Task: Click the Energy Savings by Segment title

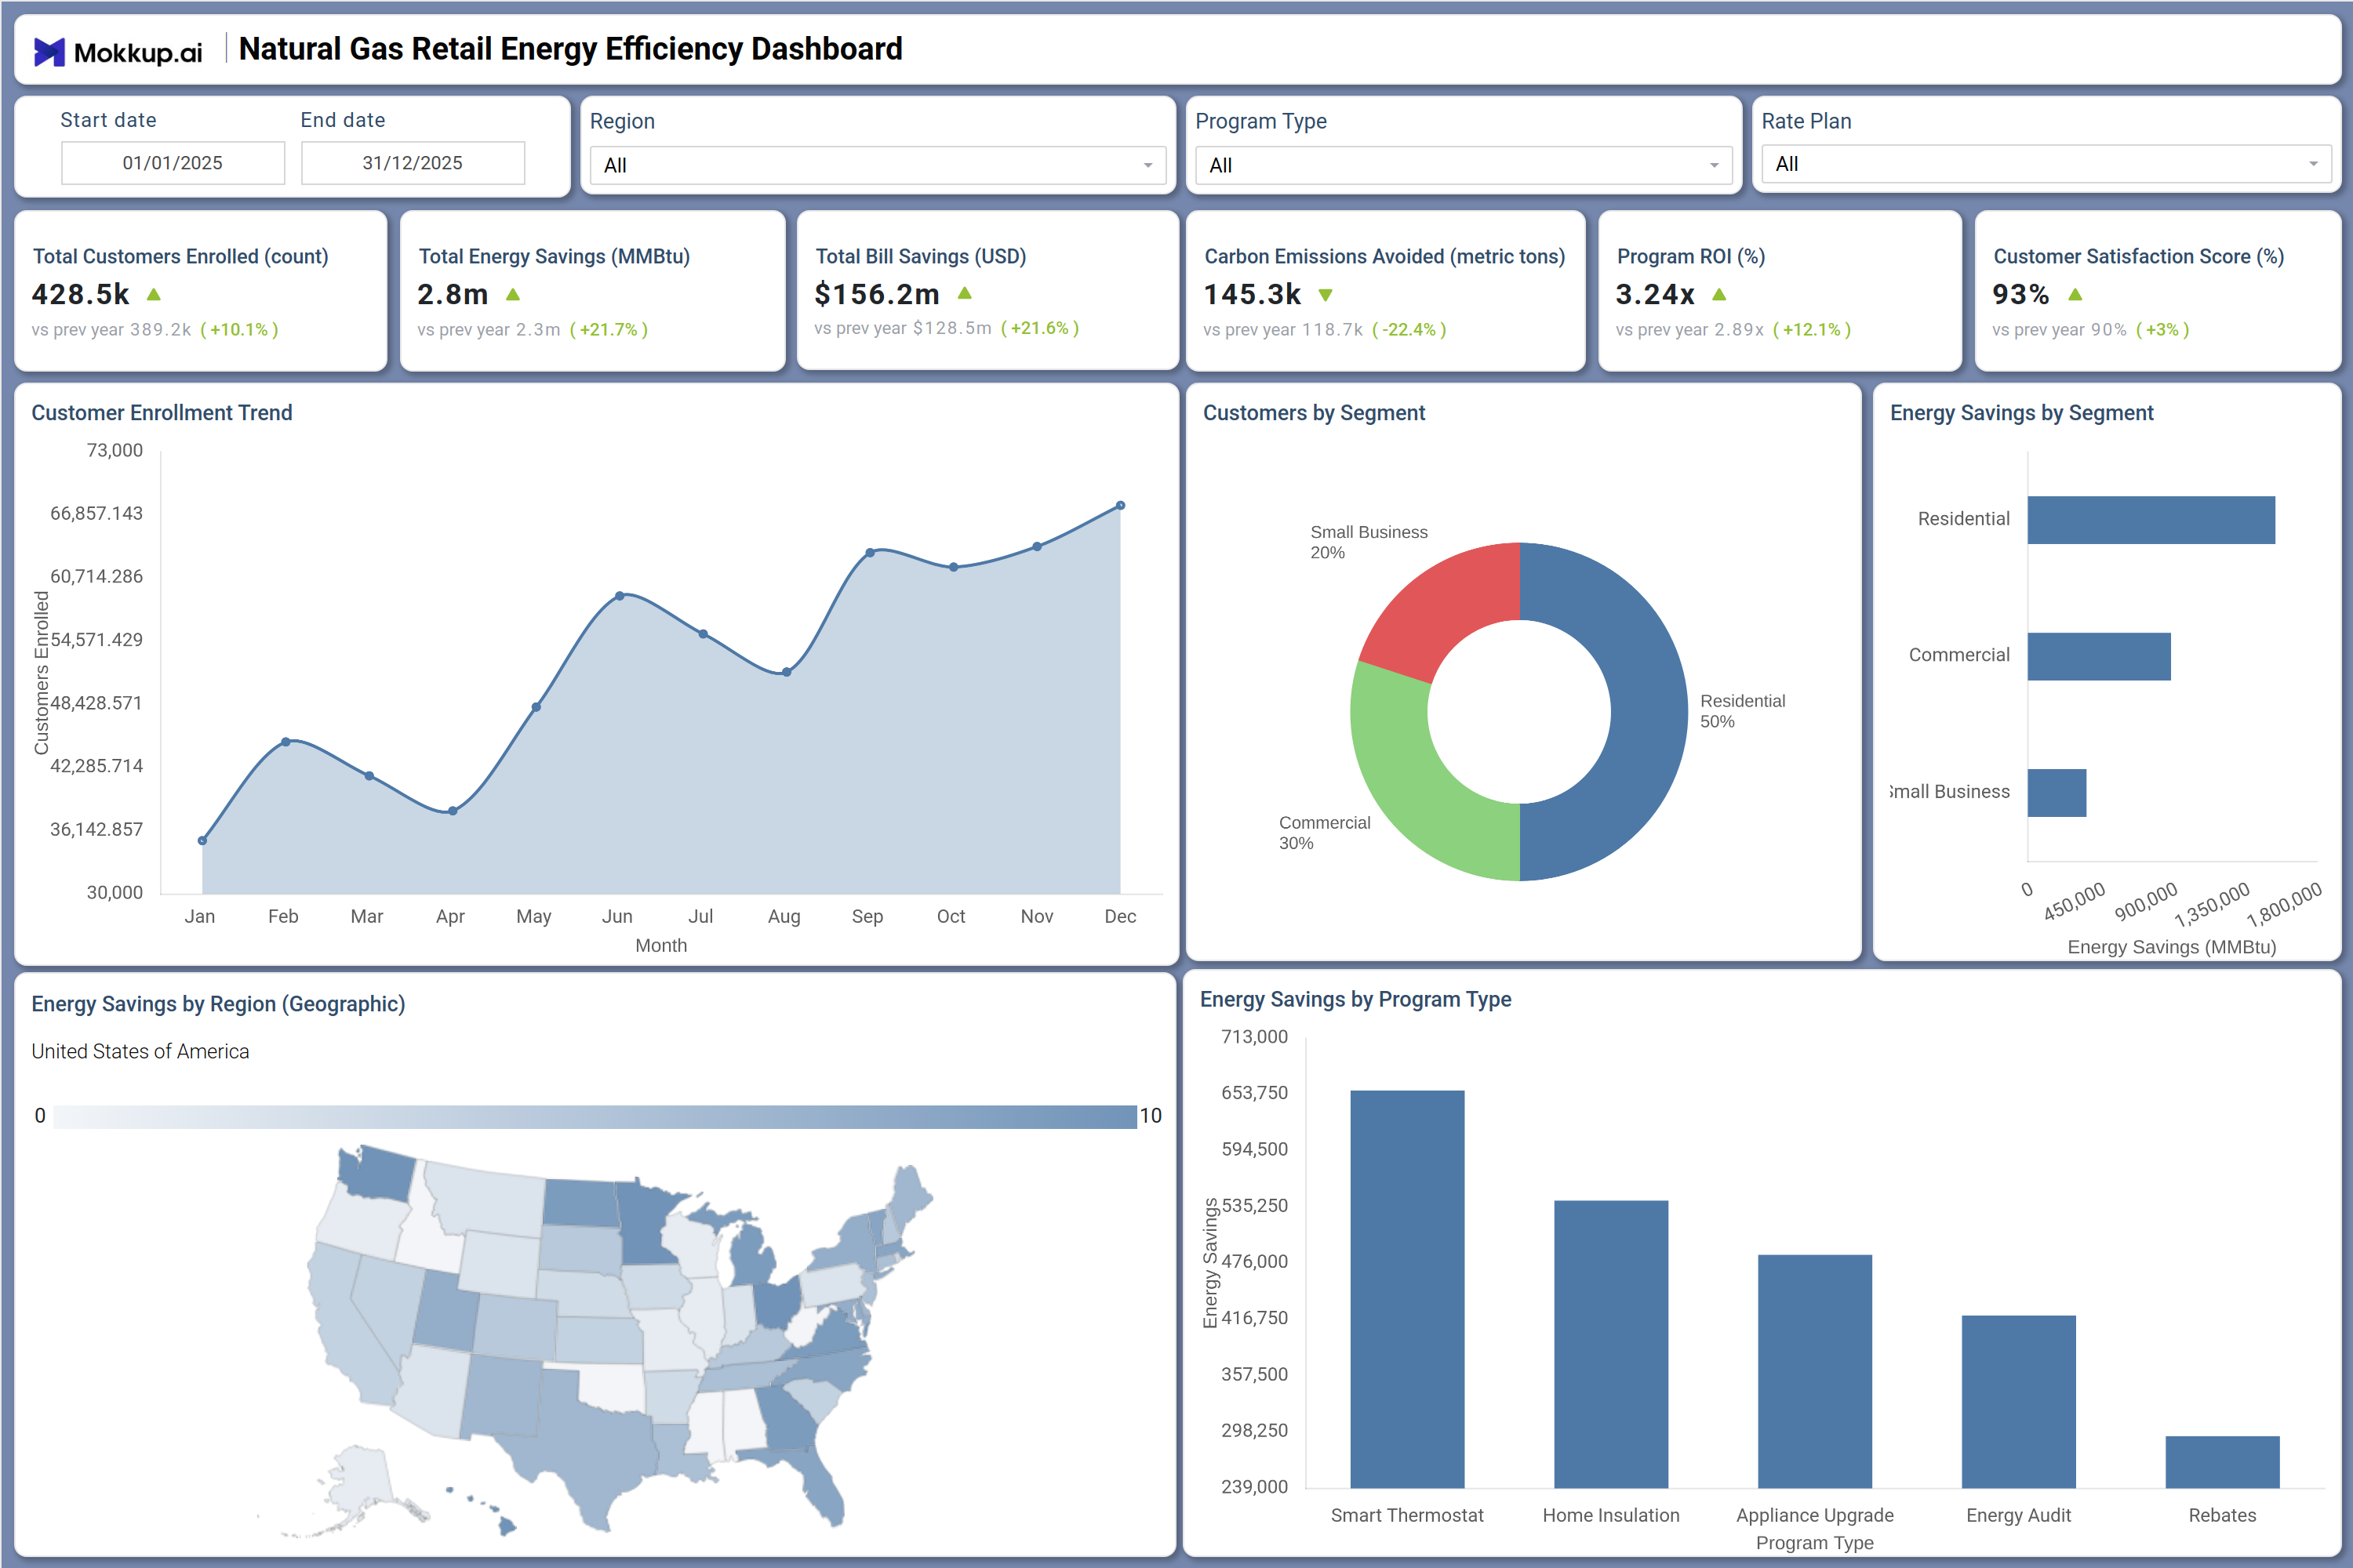Action: (x=2022, y=413)
